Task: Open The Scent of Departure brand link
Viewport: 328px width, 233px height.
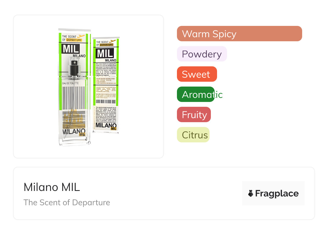Action: point(67,203)
